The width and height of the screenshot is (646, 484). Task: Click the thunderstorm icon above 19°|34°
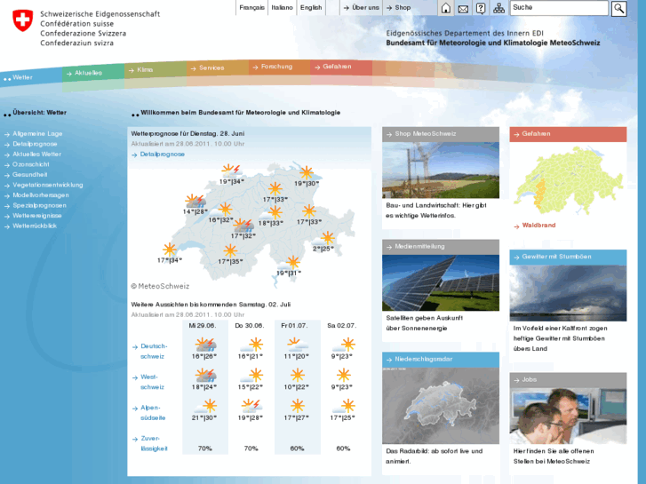232,171
